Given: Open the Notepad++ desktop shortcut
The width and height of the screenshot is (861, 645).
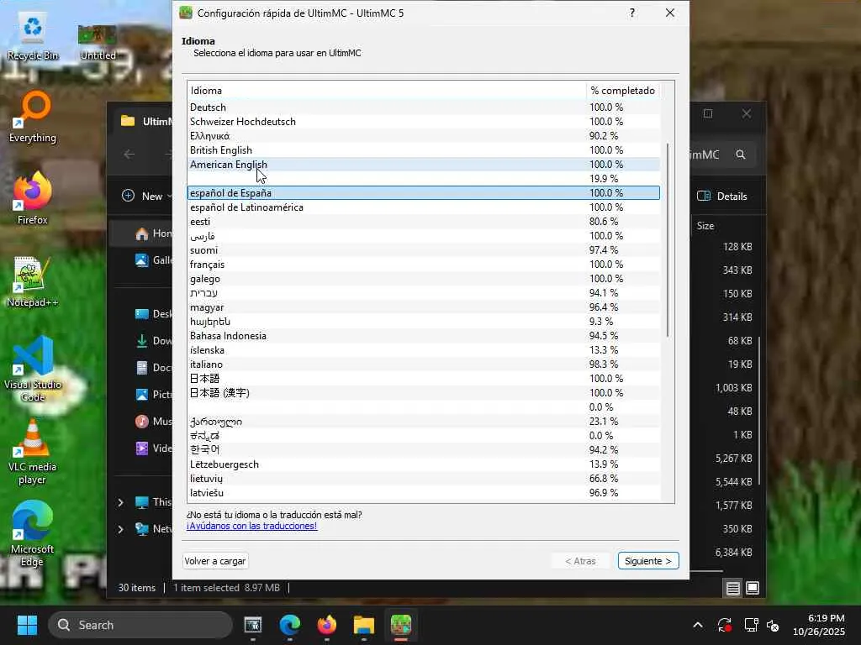Looking at the screenshot, I should coord(33,281).
